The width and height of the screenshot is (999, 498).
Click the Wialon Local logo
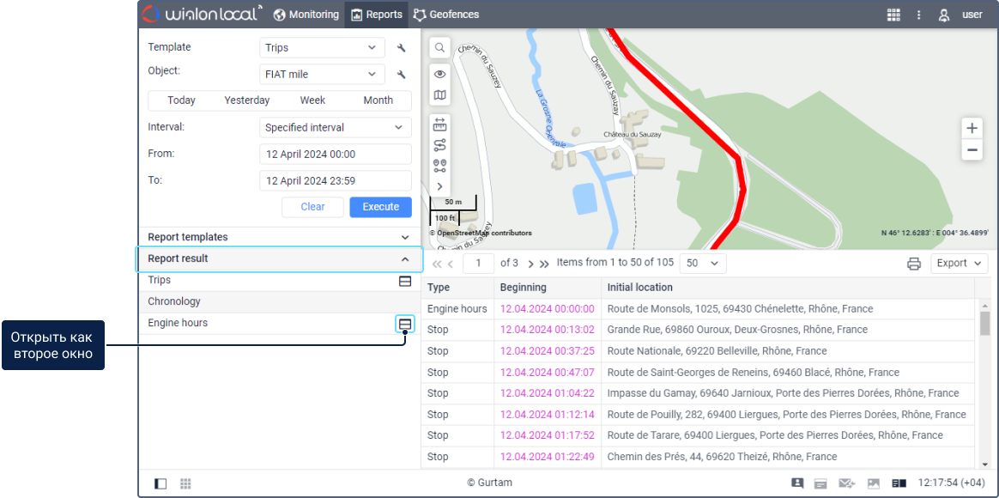(203, 14)
